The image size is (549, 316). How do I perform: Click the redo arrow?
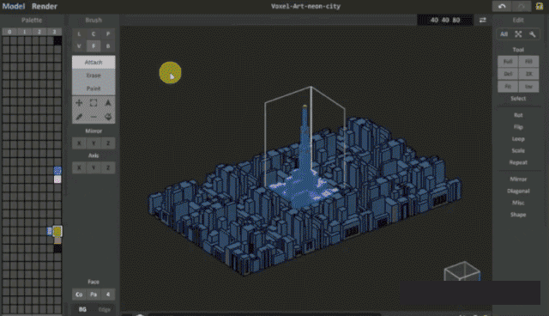[522, 6]
